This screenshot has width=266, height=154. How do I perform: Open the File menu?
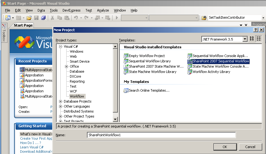tap(8, 10)
